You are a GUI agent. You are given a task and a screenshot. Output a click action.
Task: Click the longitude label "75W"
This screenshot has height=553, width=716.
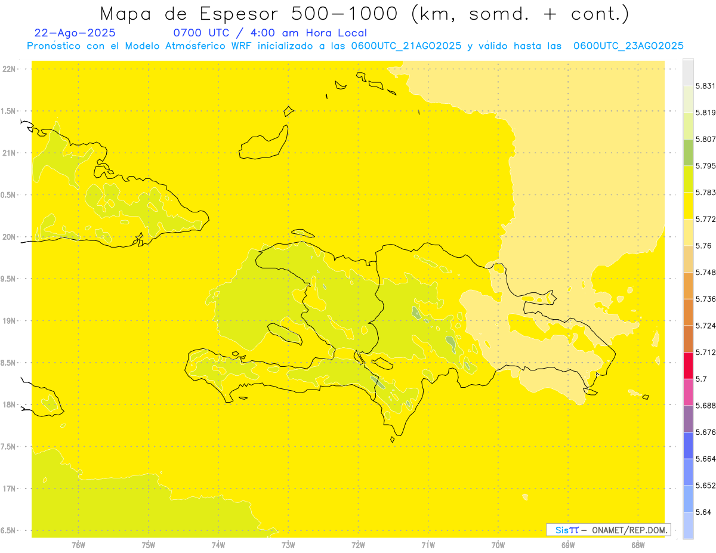pos(149,545)
